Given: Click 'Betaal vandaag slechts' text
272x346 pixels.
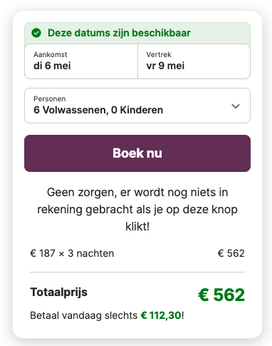Looking at the screenshot, I should [x=84, y=315].
